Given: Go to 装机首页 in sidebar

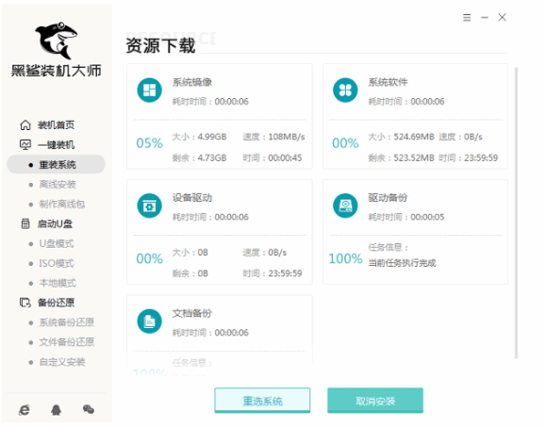Looking at the screenshot, I should (47, 124).
